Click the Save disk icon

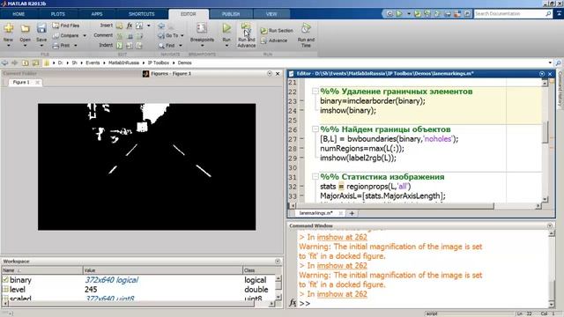click(x=41, y=28)
